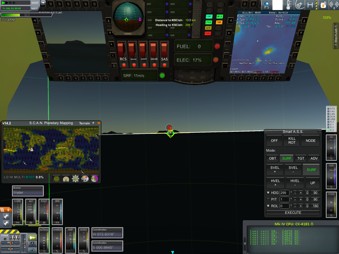Flip the LIGHT cockpit switch
Screen dimensions: 339x254
(x=142, y=50)
